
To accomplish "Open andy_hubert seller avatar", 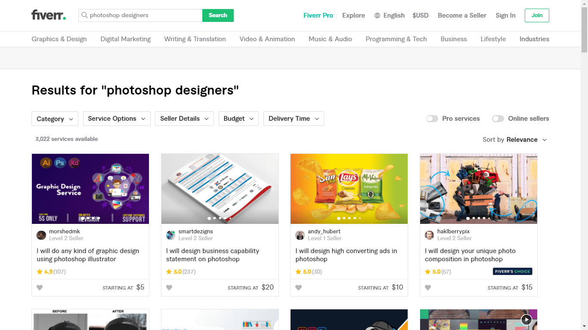I will 300,235.
